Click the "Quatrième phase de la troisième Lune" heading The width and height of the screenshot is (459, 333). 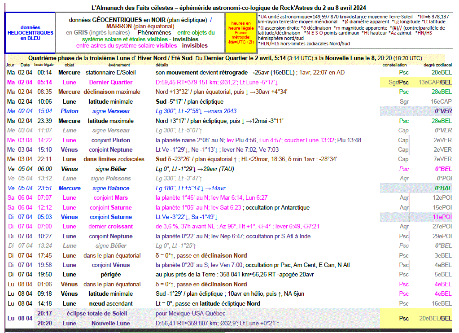tap(79, 58)
